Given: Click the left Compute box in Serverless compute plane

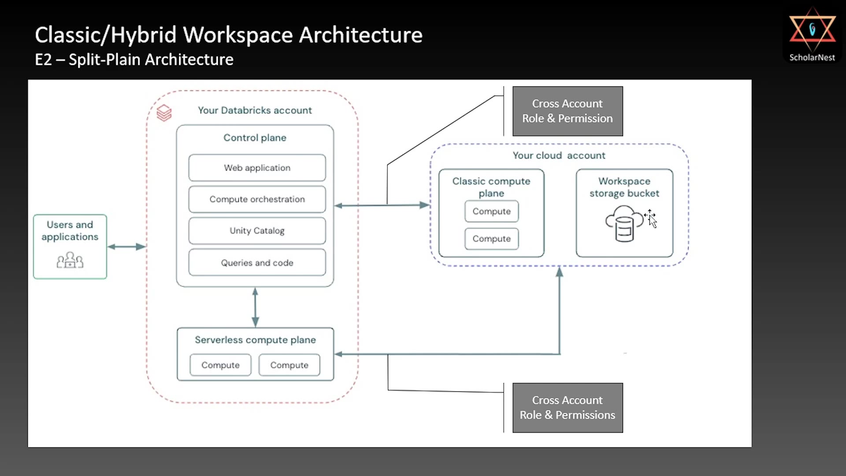Looking at the screenshot, I should [x=220, y=365].
